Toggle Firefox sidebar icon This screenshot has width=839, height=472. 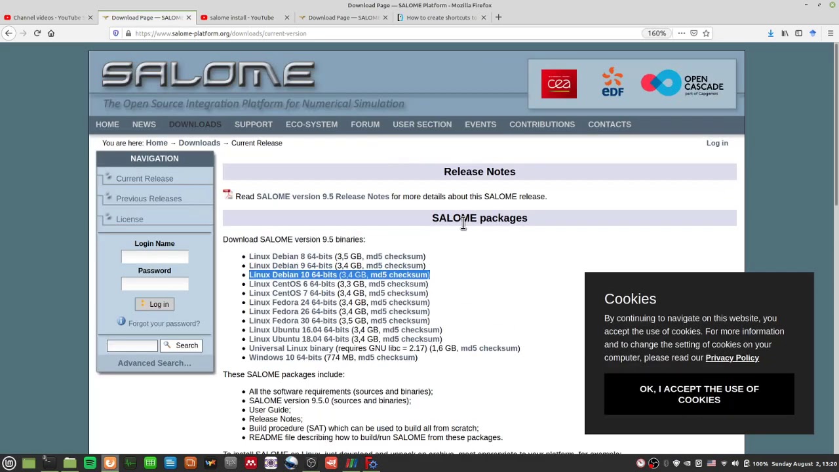(798, 33)
